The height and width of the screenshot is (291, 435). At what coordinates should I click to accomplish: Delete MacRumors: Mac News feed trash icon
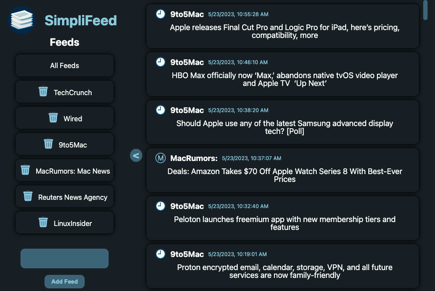[x=25, y=170]
